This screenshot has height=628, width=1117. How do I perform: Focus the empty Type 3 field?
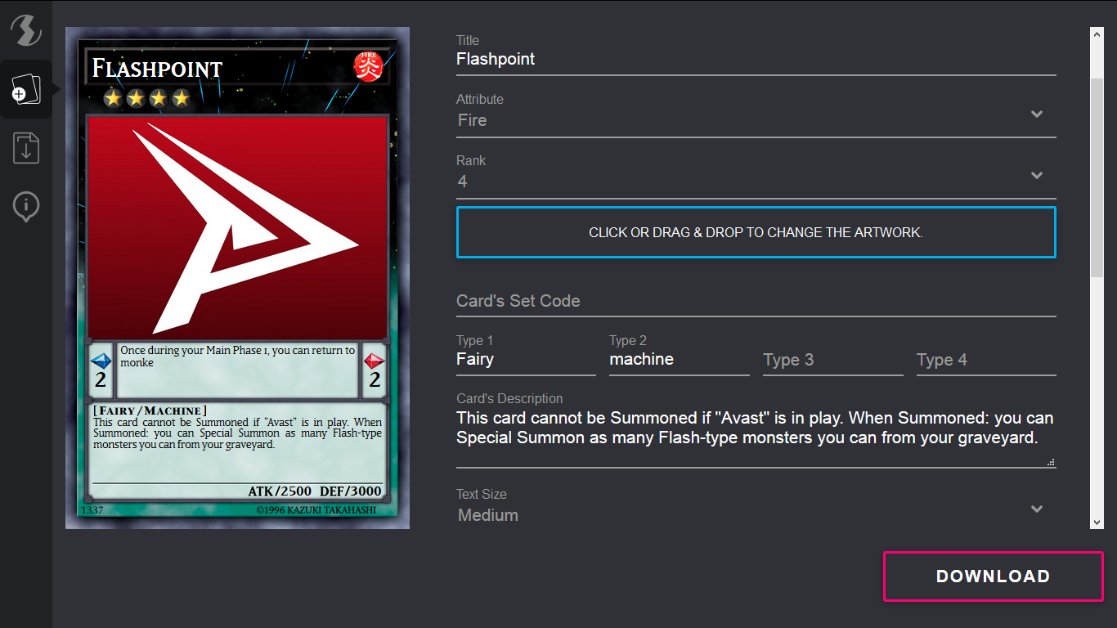tap(833, 360)
